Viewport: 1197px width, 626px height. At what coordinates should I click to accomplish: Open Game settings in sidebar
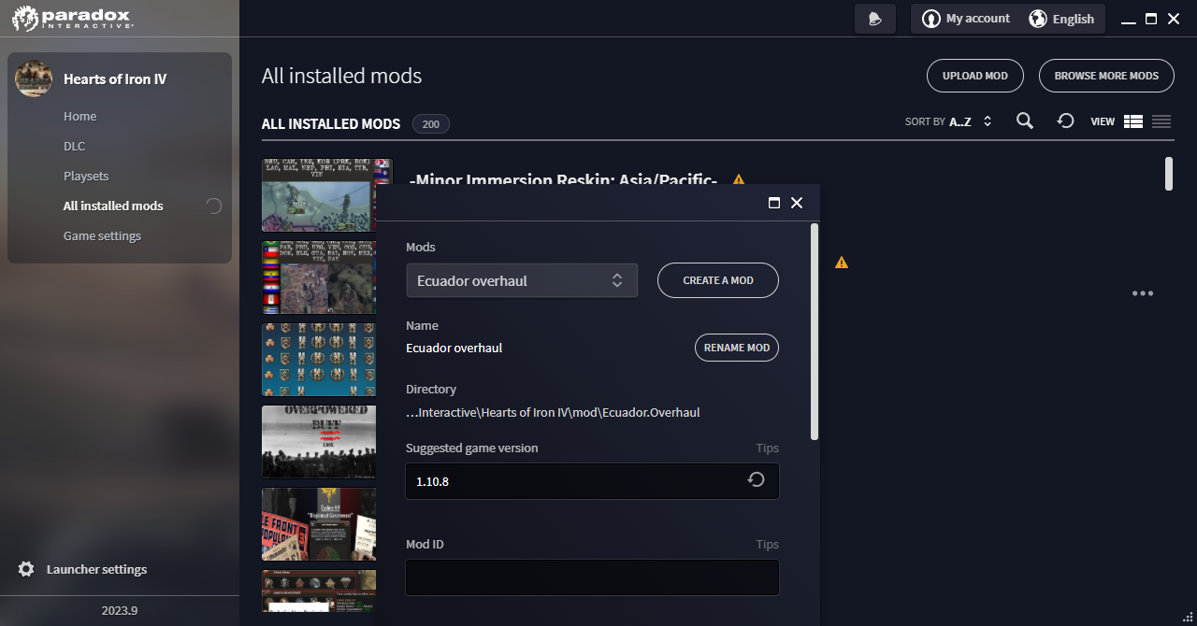point(102,235)
